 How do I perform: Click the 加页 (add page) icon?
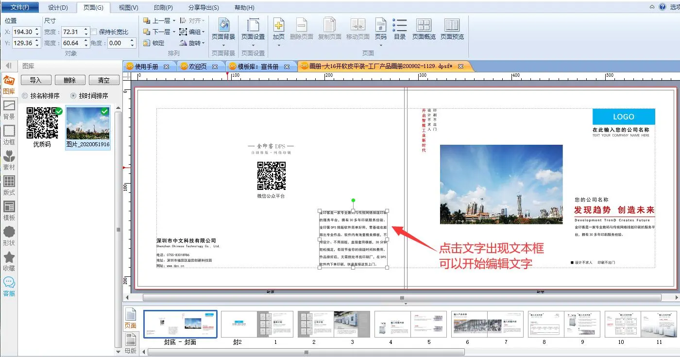[x=279, y=25]
